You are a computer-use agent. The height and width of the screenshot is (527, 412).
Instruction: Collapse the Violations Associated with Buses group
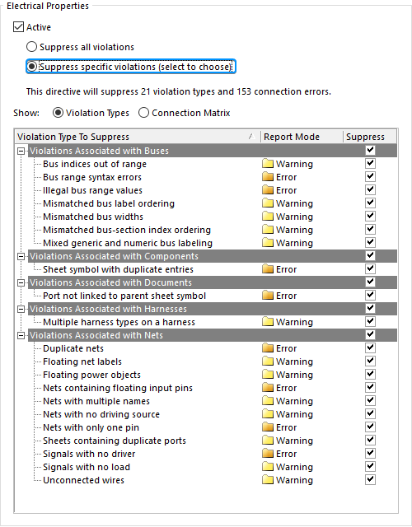(x=21, y=151)
